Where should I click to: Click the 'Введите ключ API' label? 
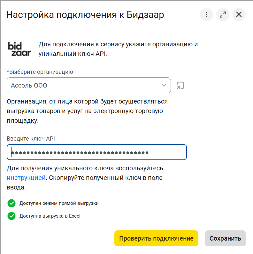(31, 139)
